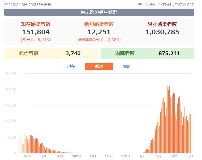Click the last bar of the chart
202x160 pixels.
click(191, 134)
